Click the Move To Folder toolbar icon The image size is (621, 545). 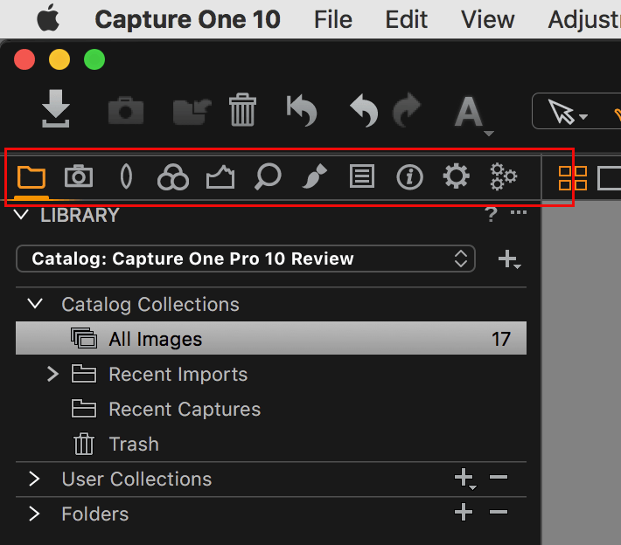(x=192, y=112)
